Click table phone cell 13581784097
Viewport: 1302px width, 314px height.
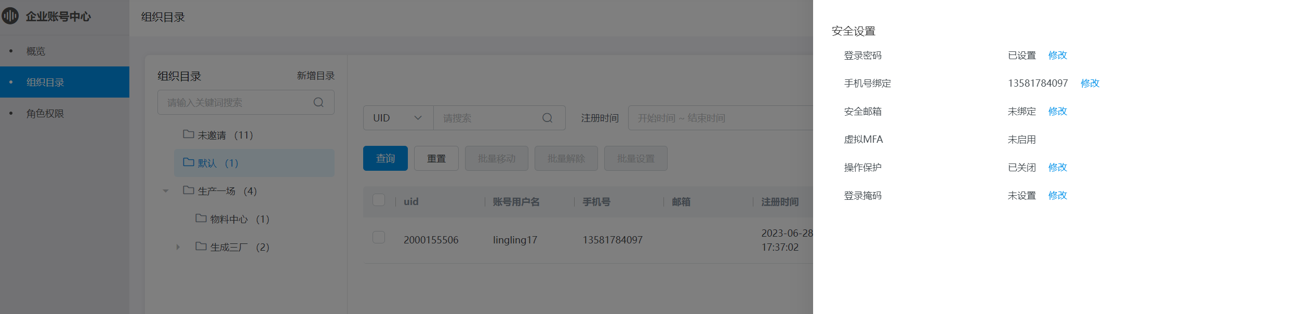click(613, 240)
